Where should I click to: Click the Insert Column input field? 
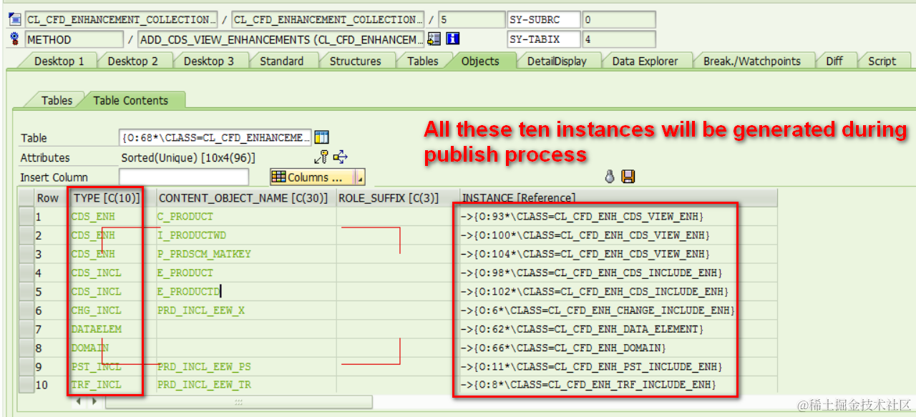[x=184, y=177]
